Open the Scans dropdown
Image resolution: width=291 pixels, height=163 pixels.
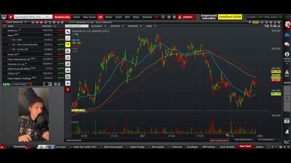click(151, 26)
